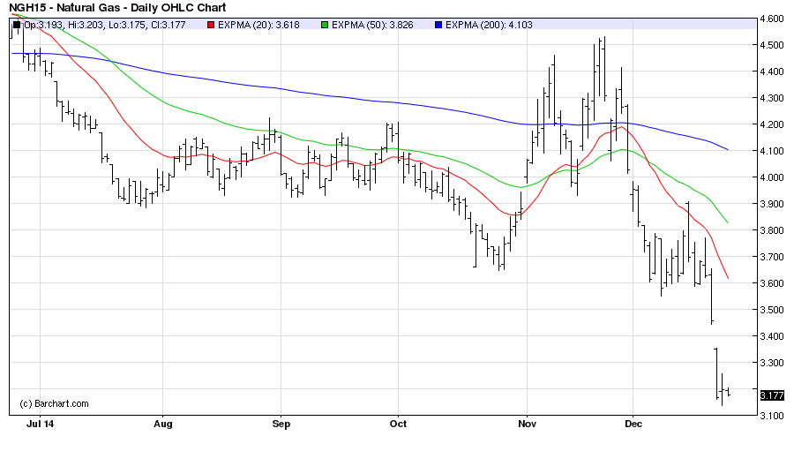Image resolution: width=794 pixels, height=451 pixels.
Task: Click the Jul 14 x-axis label
Action: tap(40, 424)
